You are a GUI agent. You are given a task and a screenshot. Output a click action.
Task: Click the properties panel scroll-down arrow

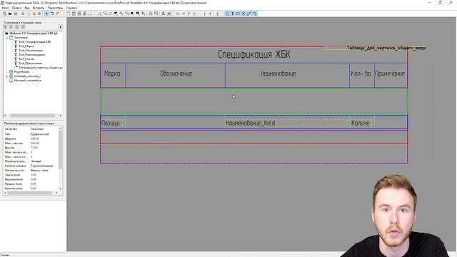pyautogui.click(x=60, y=188)
